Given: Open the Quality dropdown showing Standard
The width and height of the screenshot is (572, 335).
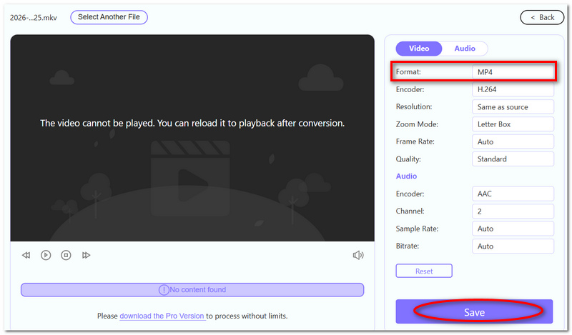Looking at the screenshot, I should (x=513, y=159).
